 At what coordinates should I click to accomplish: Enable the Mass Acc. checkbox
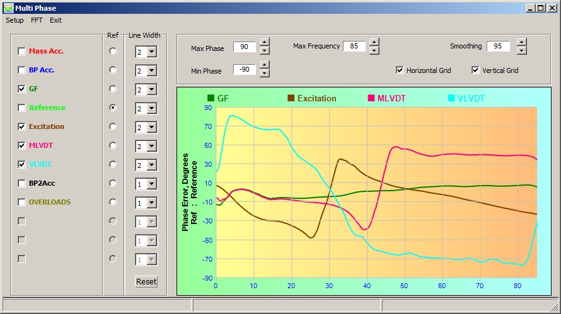[22, 51]
